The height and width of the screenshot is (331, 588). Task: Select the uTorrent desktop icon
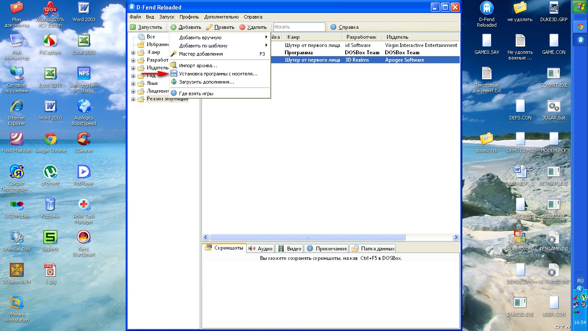click(50, 175)
